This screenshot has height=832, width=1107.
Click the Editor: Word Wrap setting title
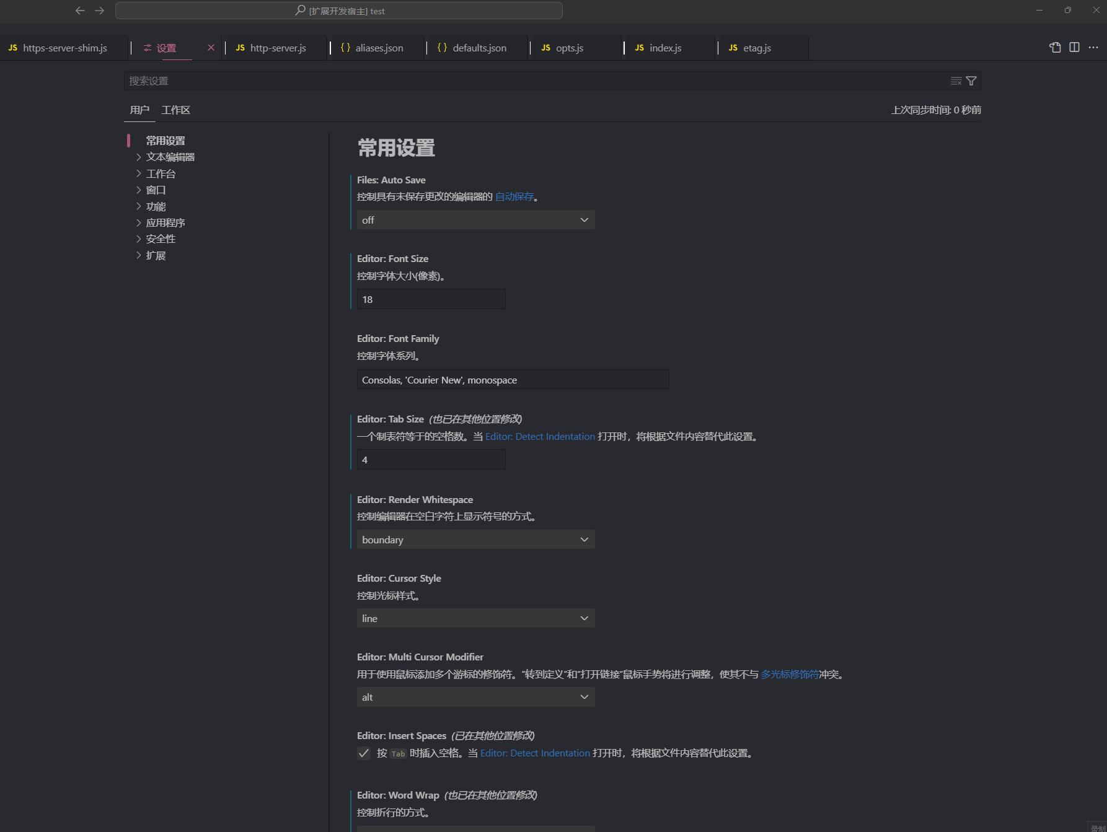click(x=398, y=795)
